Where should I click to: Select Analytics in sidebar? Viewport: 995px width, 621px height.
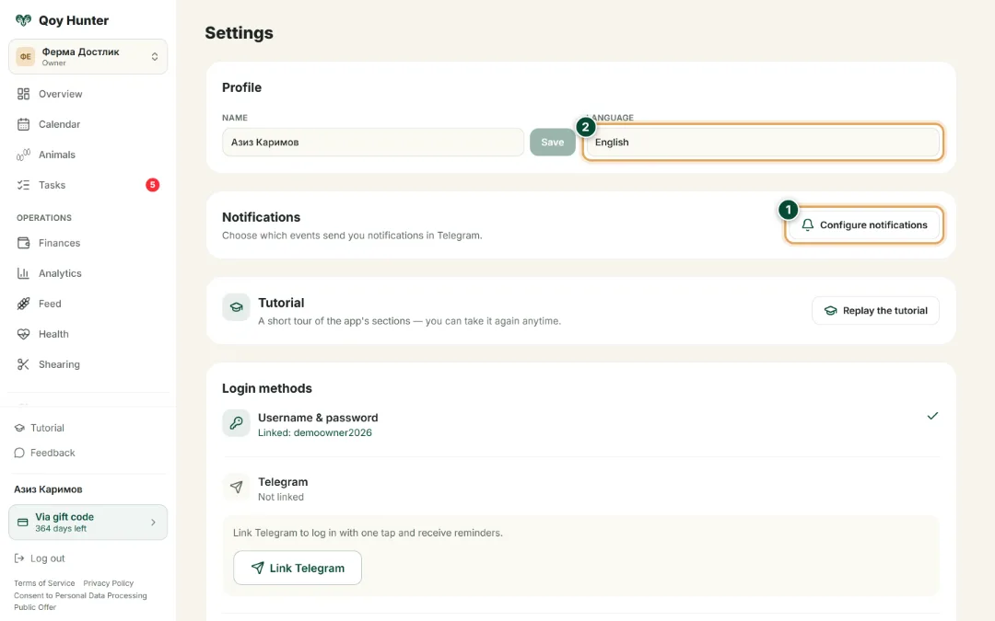click(x=88, y=273)
